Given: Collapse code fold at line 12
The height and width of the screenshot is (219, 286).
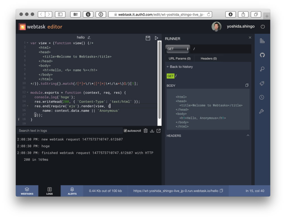Looking at the screenshot, I should click(x=28, y=93).
